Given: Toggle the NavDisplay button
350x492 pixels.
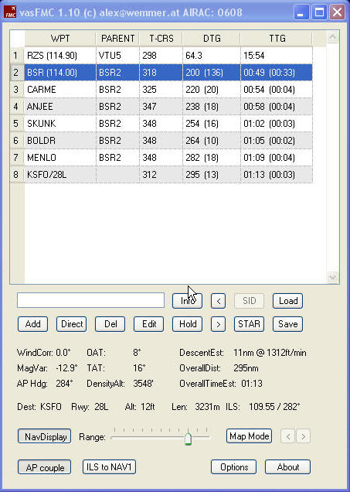Looking at the screenshot, I should pos(45,436).
